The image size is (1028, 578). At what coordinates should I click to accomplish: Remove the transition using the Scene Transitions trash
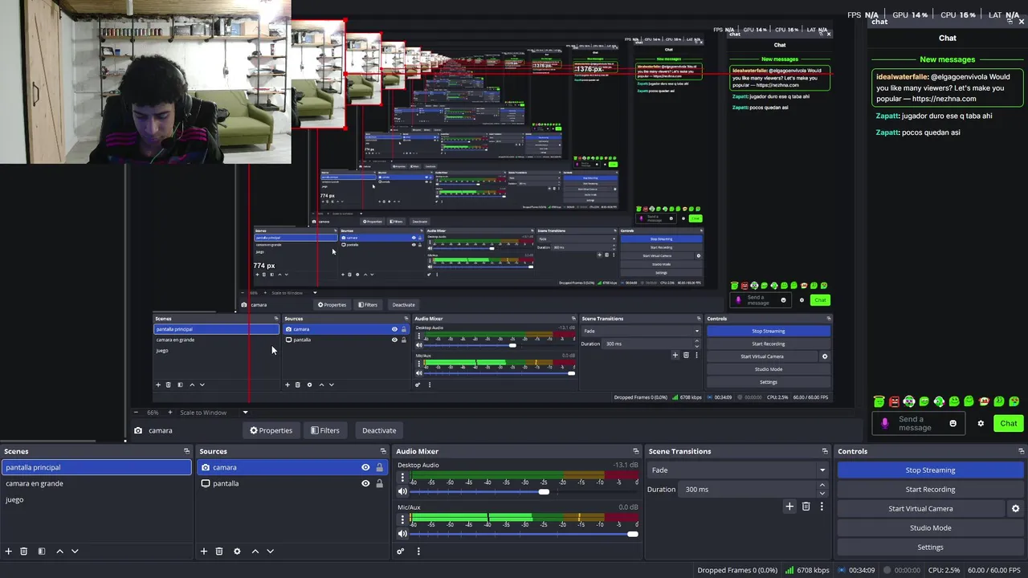click(806, 507)
